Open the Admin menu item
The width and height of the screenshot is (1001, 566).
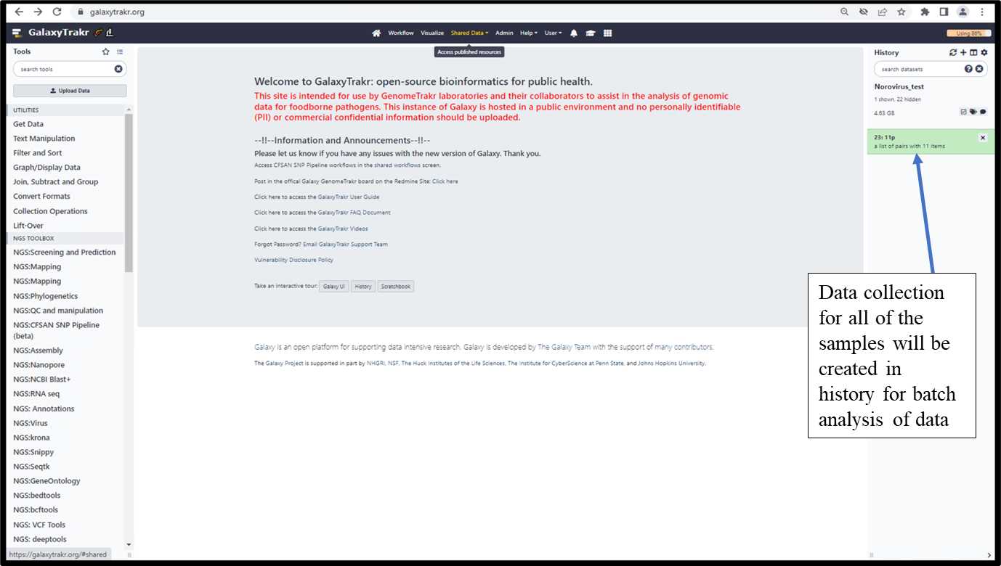(x=504, y=33)
